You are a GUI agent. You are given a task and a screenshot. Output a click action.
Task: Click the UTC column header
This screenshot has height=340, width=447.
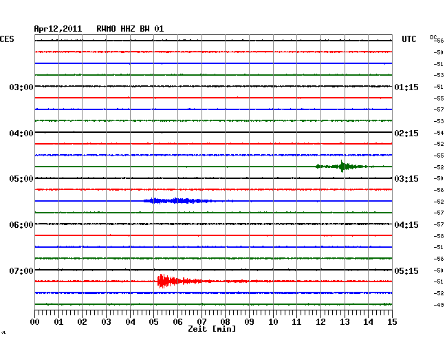[408, 39]
